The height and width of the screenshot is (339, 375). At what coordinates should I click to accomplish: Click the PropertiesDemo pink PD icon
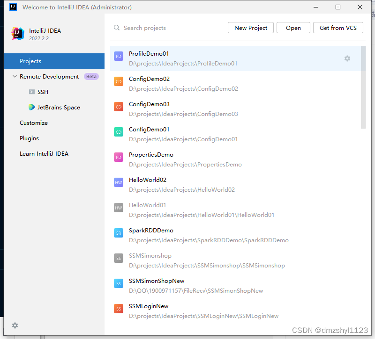point(119,157)
